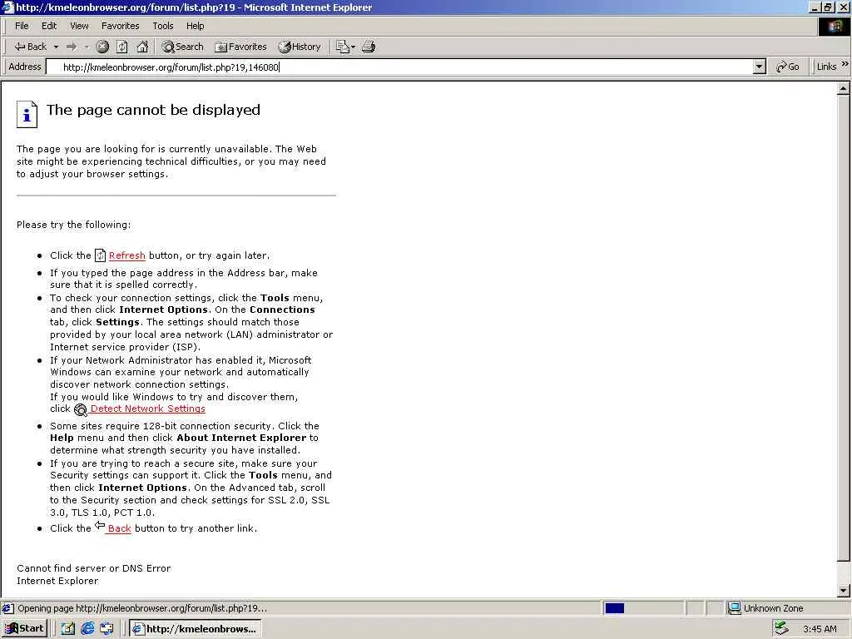852x639 pixels.
Task: Click the detect network magnifier icon
Action: tap(81, 409)
